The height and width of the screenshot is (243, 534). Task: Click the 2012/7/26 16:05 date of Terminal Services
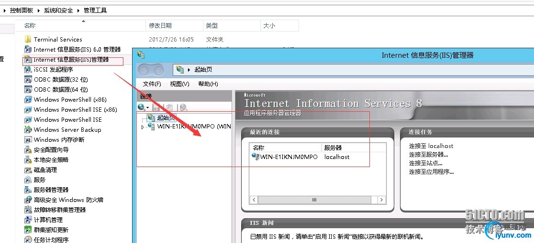171,40
